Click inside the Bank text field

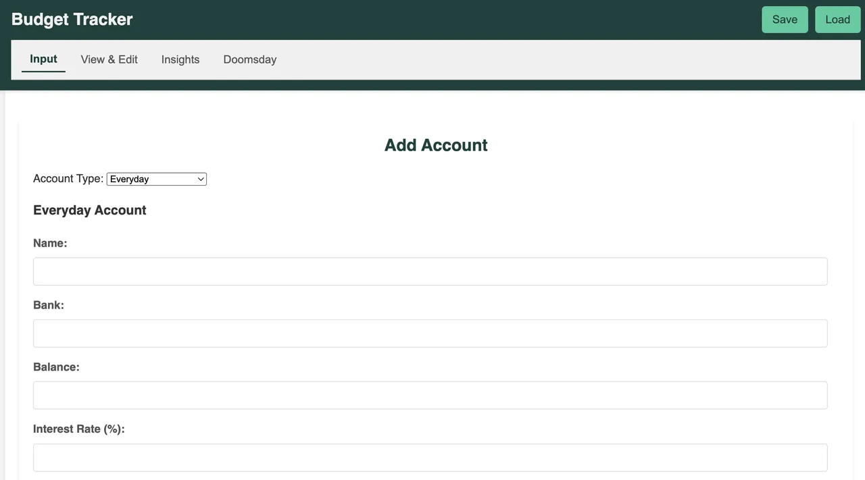[430, 334]
